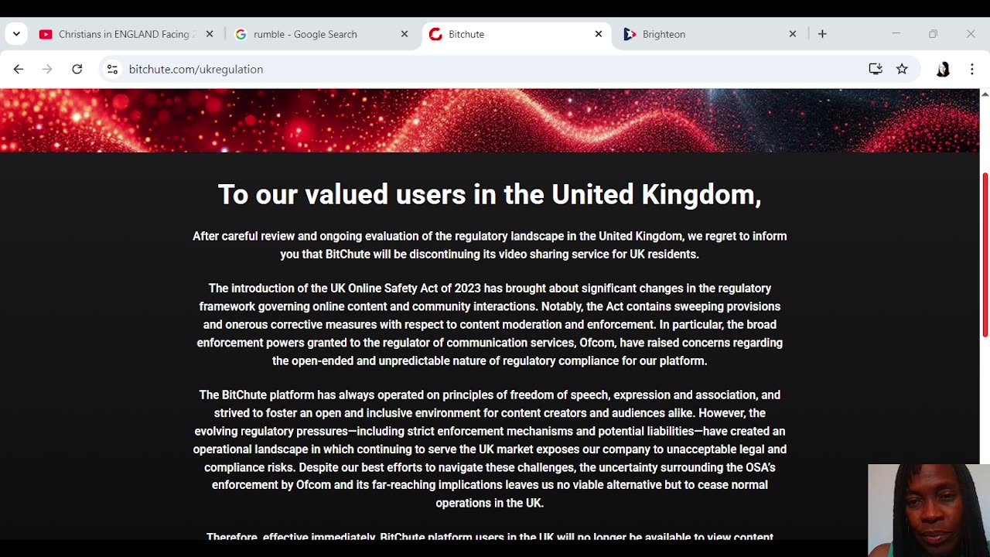The height and width of the screenshot is (557, 990).
Task: Click the paragraph starting "The BitChute platform has always"
Action: (x=490, y=449)
